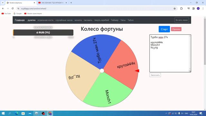Viewport: 206px width, 116px height.
Task: Open the Mail app from taskbar
Action: 30,113
